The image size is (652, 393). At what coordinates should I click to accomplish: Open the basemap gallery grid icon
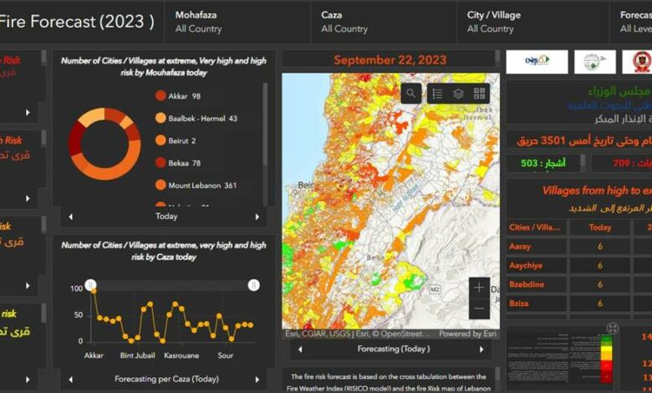tap(479, 94)
